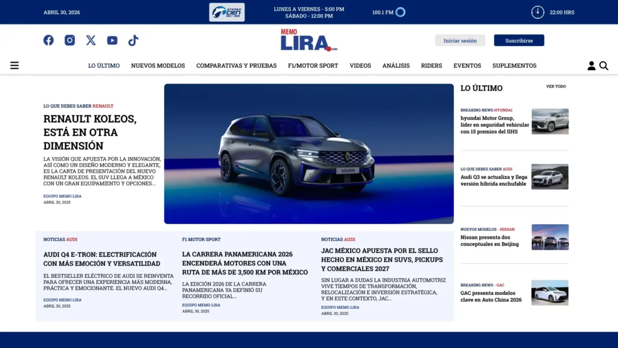Click the AUDI tag beside Audi Q3 sidebar item
Image resolution: width=618 pixels, height=348 pixels.
(x=507, y=169)
